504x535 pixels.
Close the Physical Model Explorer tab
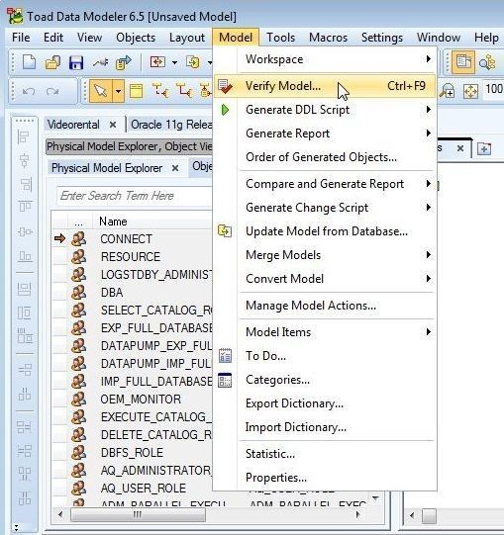(175, 168)
